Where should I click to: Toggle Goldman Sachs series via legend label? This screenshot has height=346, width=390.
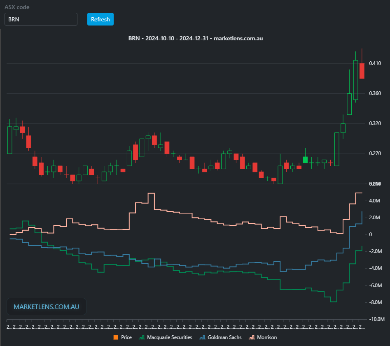click(224, 337)
